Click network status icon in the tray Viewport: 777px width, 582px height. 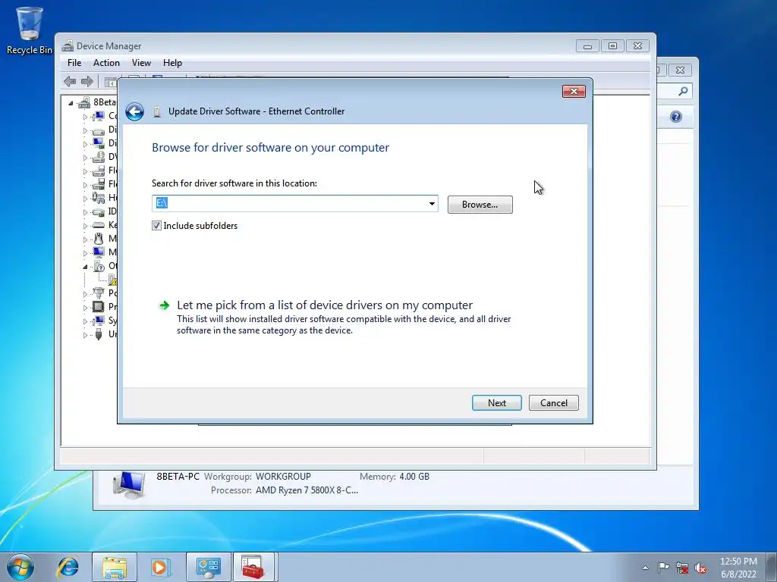pos(682,568)
